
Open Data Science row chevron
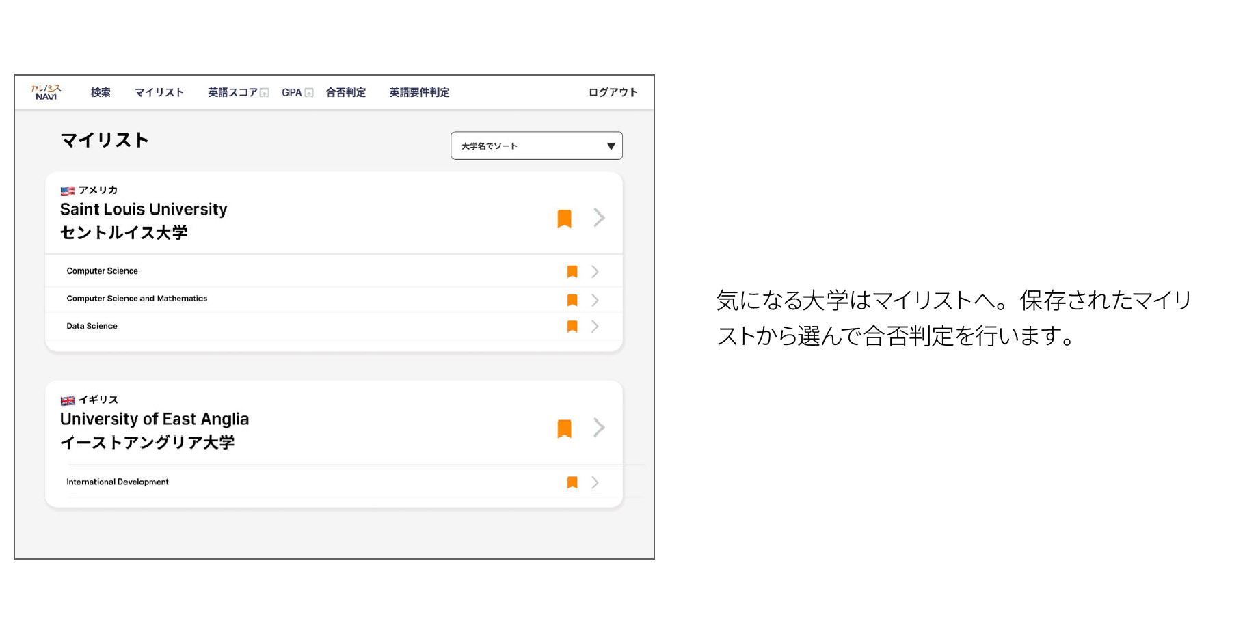[x=595, y=327]
